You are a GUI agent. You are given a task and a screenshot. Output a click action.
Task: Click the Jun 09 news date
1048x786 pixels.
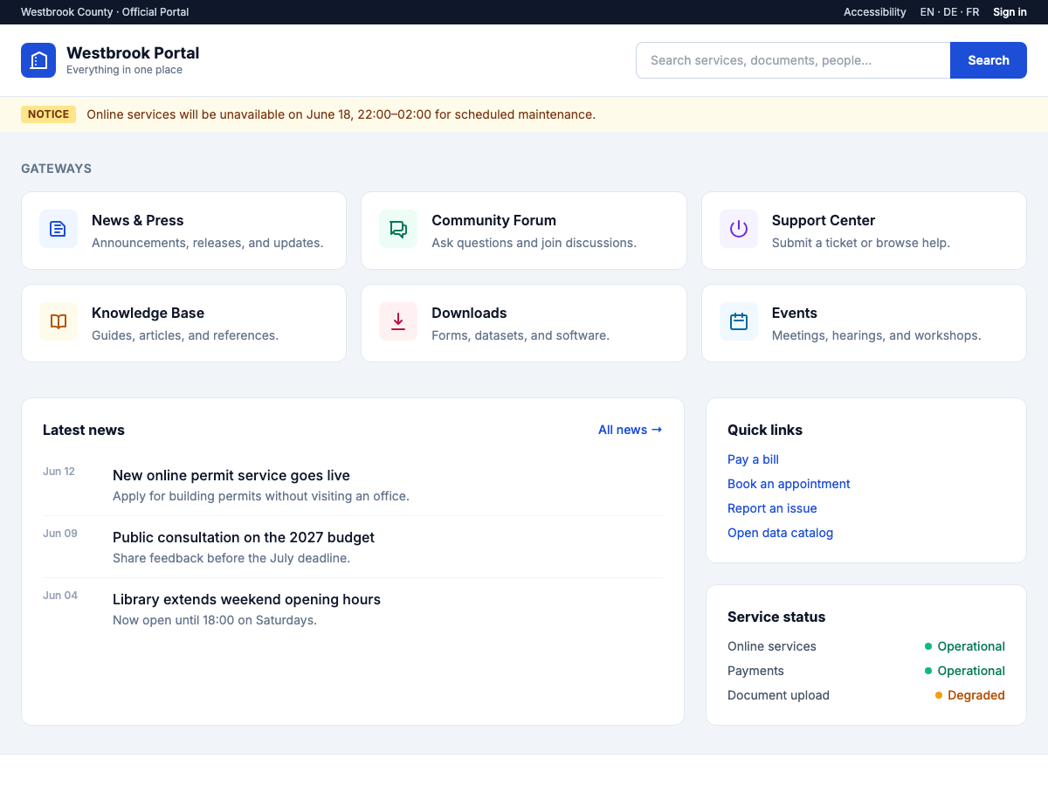(x=60, y=534)
